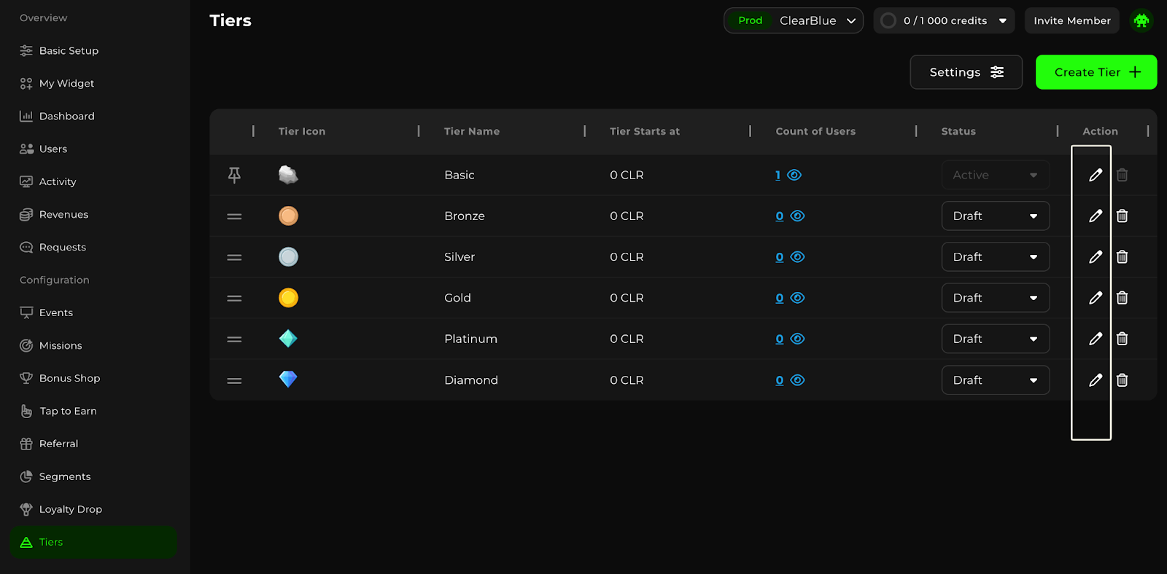Open tier Settings
This screenshot has width=1167, height=574.
[966, 72]
